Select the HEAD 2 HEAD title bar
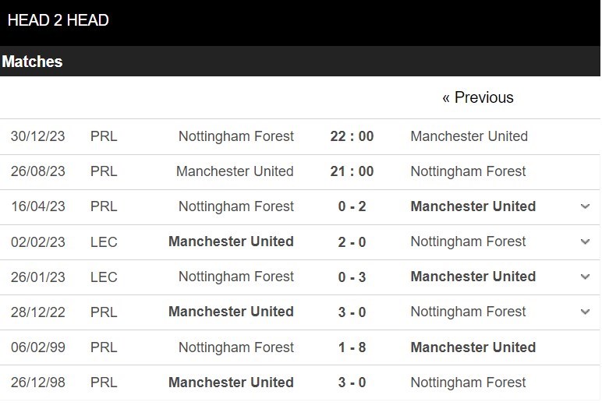Image resolution: width=602 pixels, height=409 pixels. (300, 23)
